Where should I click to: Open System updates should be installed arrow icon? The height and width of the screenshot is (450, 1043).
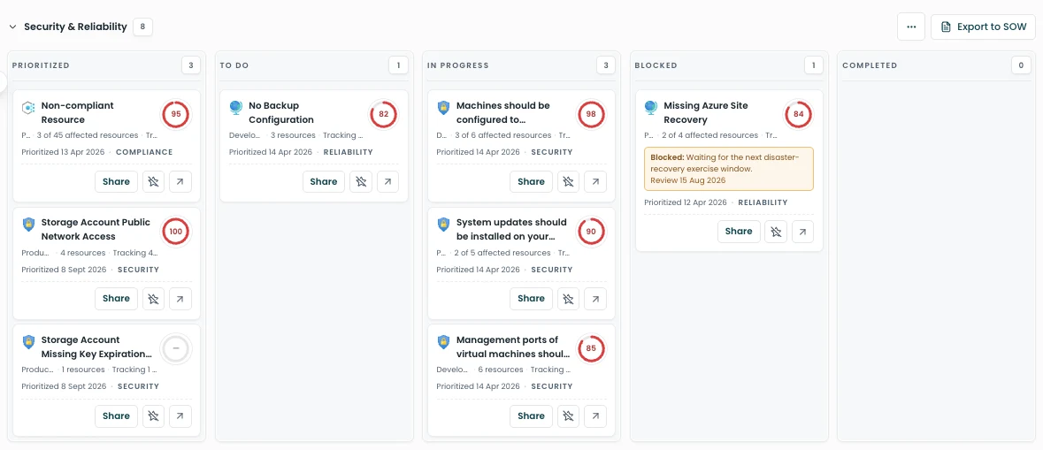pos(595,299)
